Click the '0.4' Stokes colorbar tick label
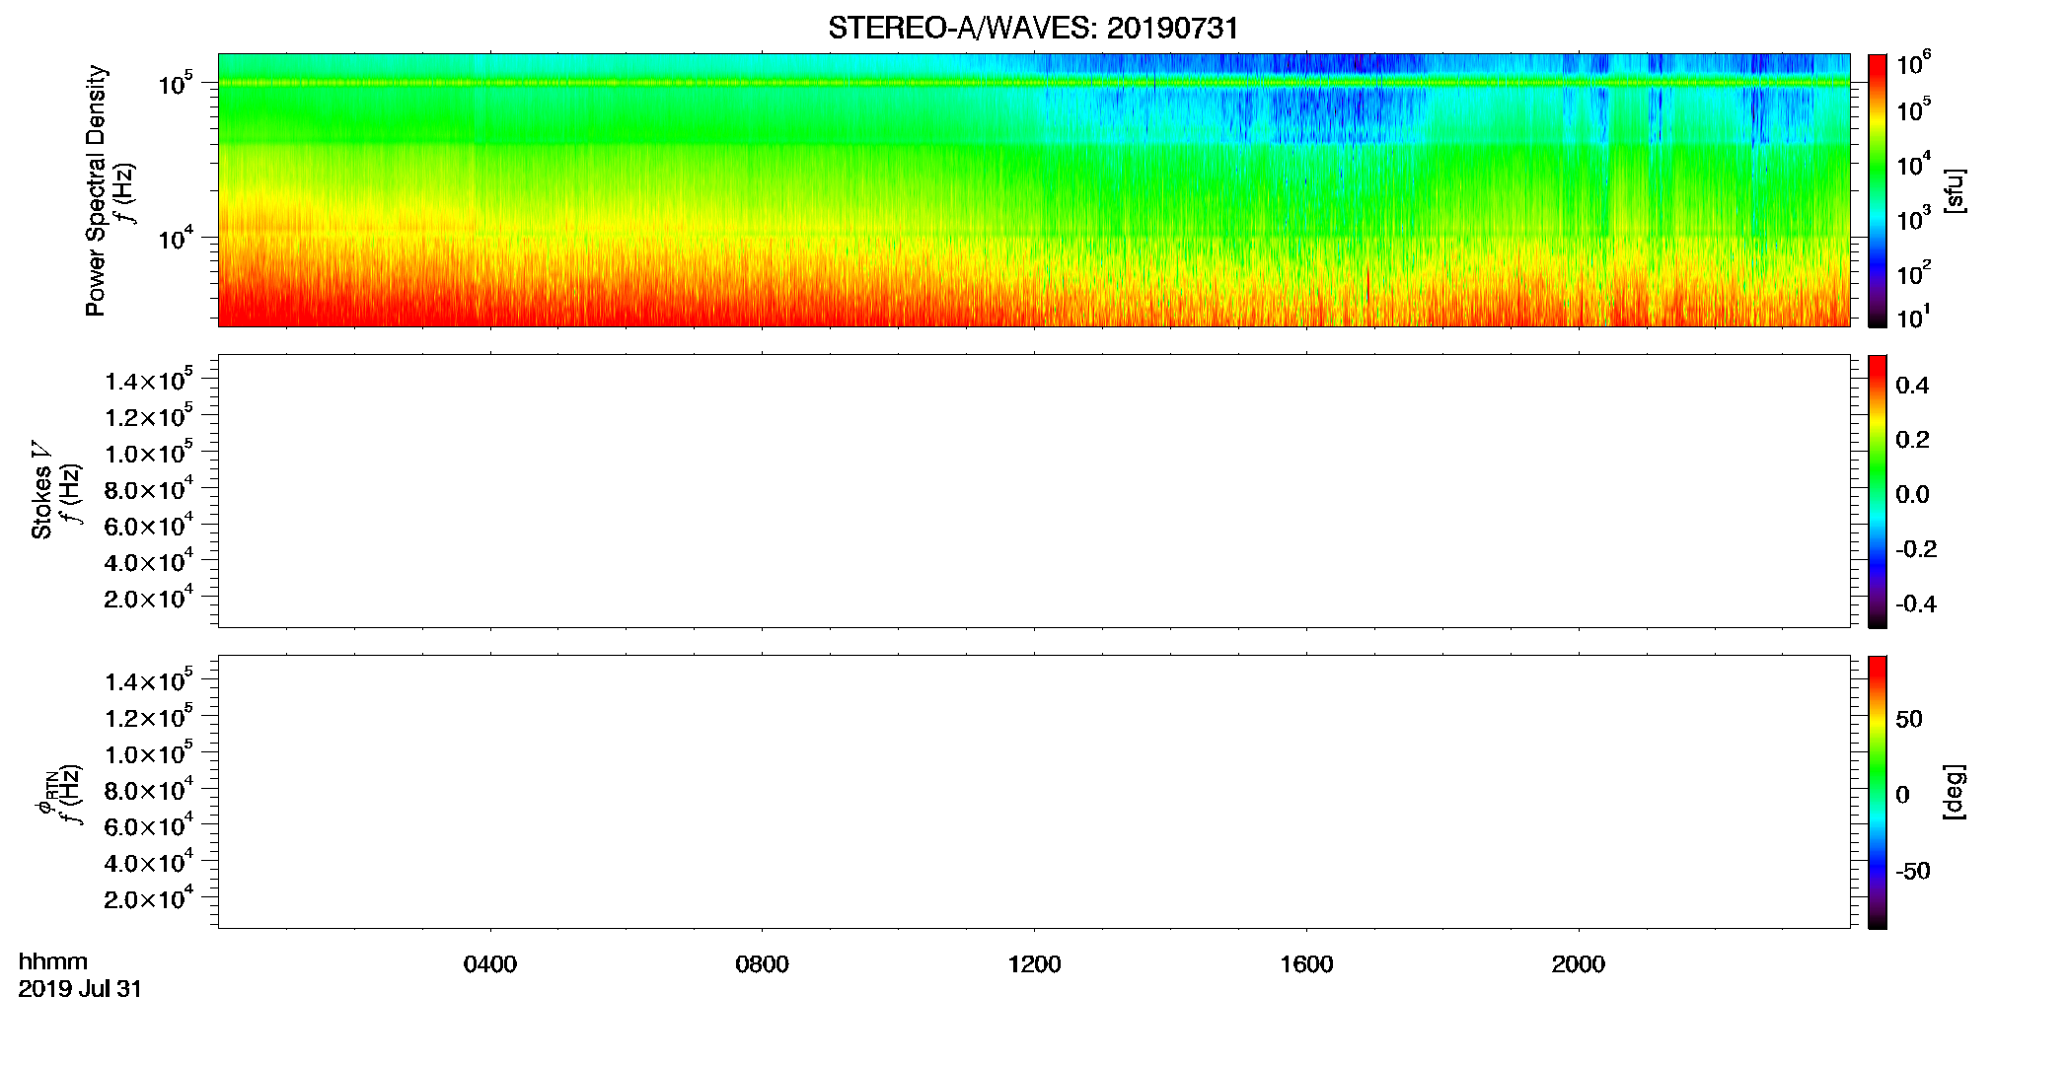Viewport: 2068px width, 1065px height. pos(1912,386)
